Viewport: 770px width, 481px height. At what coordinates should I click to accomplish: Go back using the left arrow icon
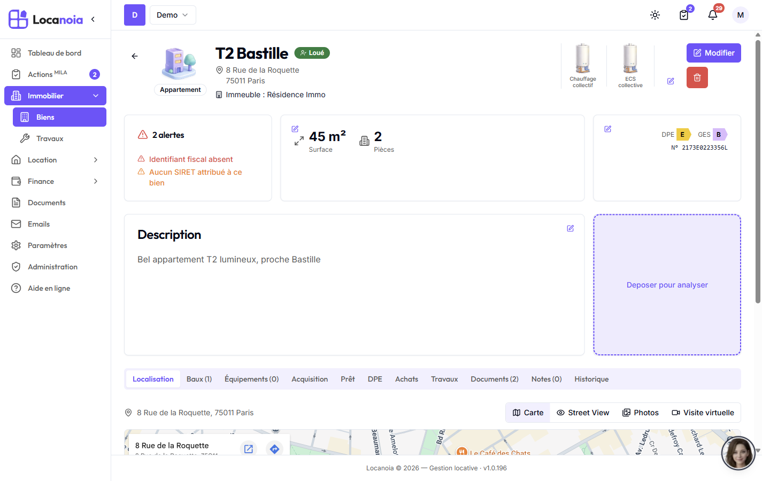[x=135, y=56]
